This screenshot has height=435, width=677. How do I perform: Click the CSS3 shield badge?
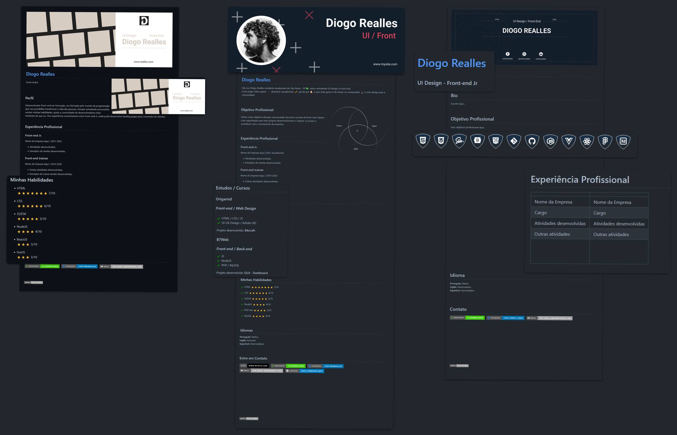pyautogui.click(x=441, y=141)
